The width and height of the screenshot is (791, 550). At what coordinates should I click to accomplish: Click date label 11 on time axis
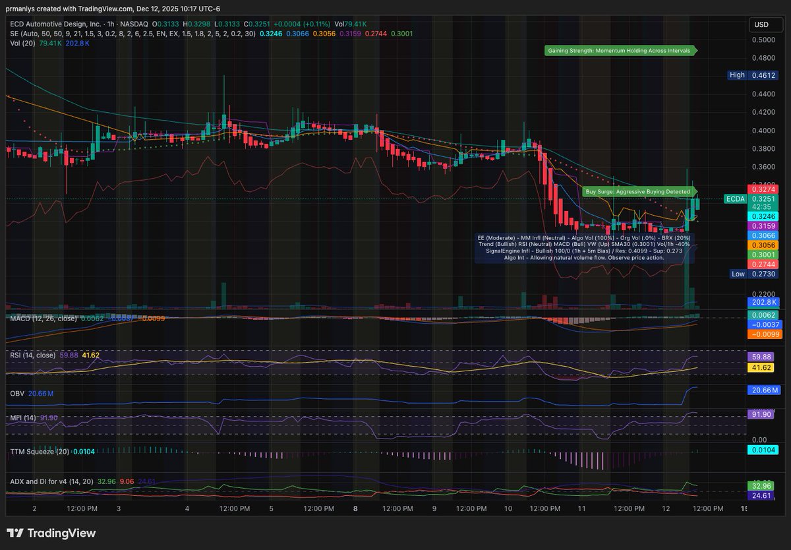[x=583, y=509]
